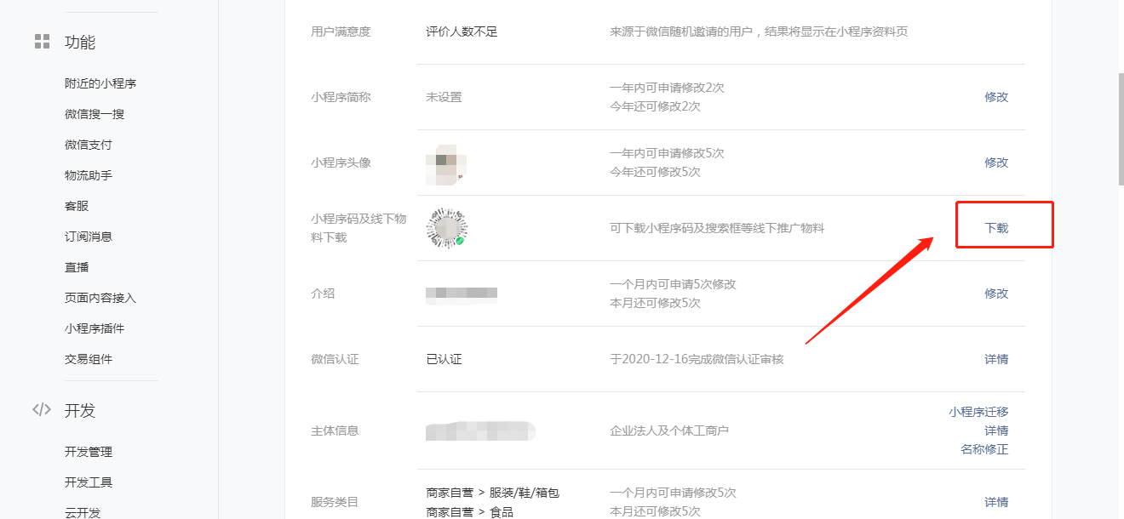Click the 功能 grid icon in sidebar
Viewport: 1124px width, 519px height.
tap(42, 42)
